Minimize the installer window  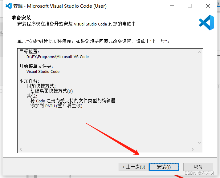tap(172, 6)
